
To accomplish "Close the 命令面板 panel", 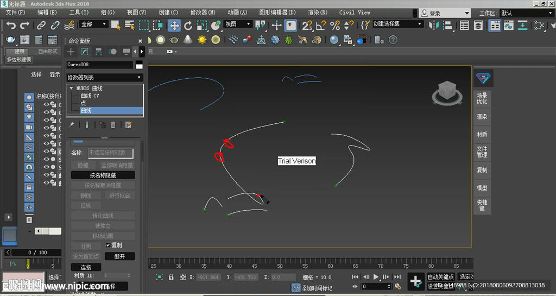I will 141,41.
